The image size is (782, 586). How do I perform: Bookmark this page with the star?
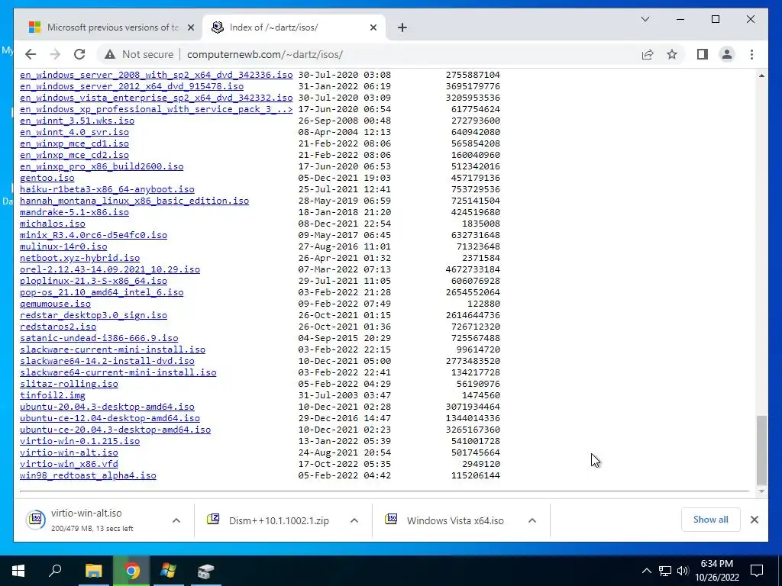pos(672,54)
